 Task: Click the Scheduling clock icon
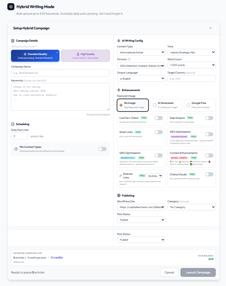pyautogui.click(x=13, y=124)
